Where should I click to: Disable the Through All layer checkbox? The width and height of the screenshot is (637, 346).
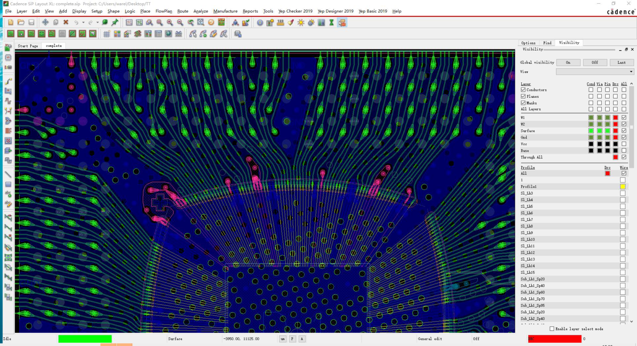pyautogui.click(x=623, y=157)
